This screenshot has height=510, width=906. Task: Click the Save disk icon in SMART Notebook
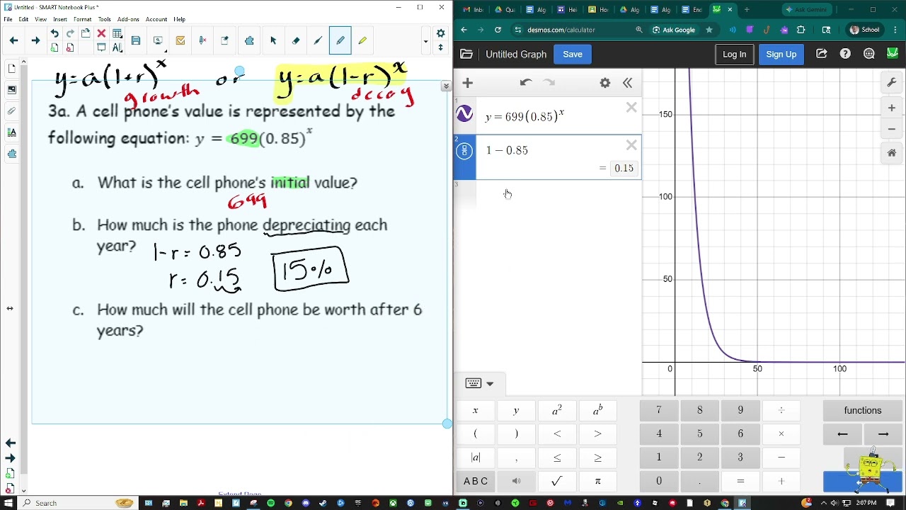point(136,40)
